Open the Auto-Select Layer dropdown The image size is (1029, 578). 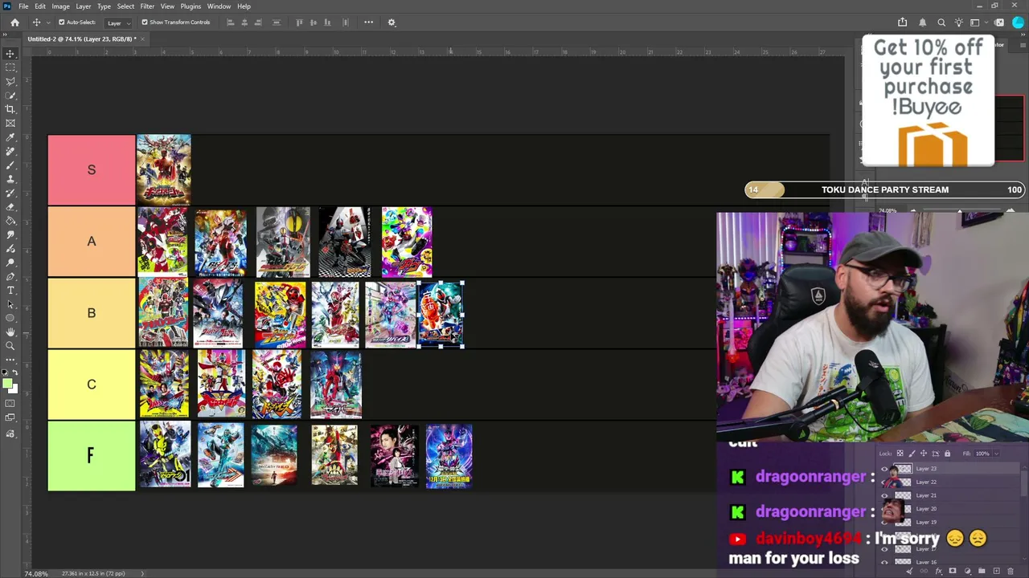click(117, 22)
